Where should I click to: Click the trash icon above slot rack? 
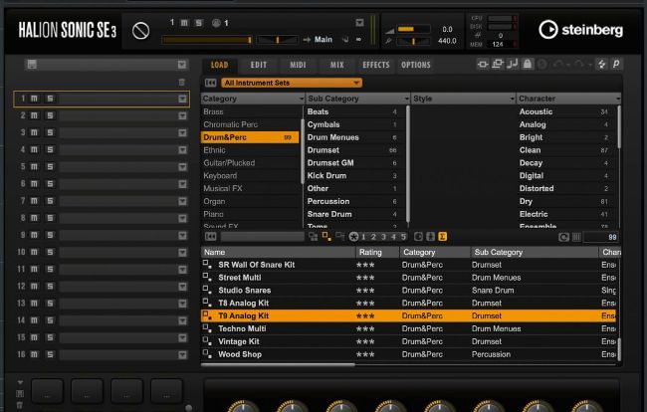coord(181,82)
